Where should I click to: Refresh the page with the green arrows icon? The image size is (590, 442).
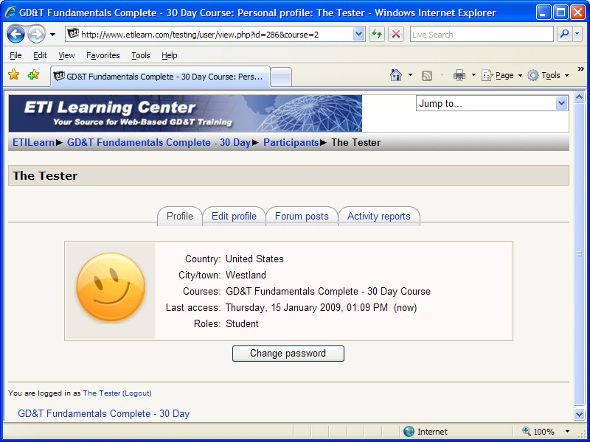point(377,35)
